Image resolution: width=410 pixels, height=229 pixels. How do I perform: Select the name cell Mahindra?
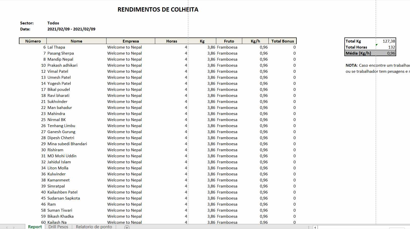click(56, 113)
